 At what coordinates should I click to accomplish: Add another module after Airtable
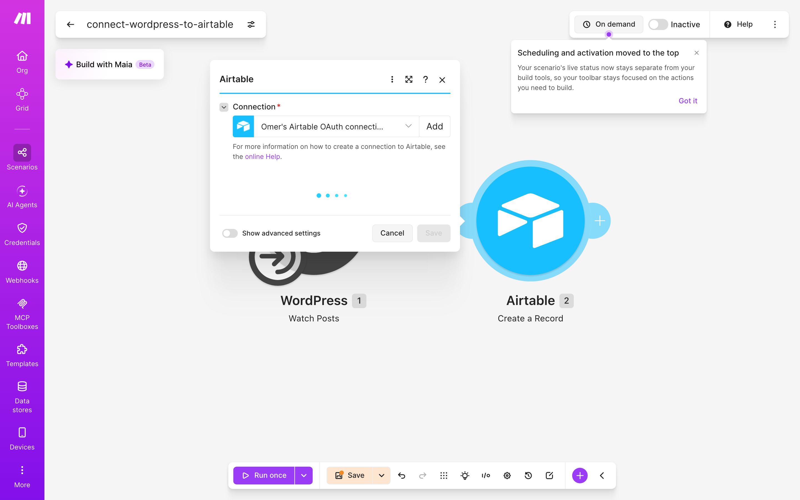[600, 221]
